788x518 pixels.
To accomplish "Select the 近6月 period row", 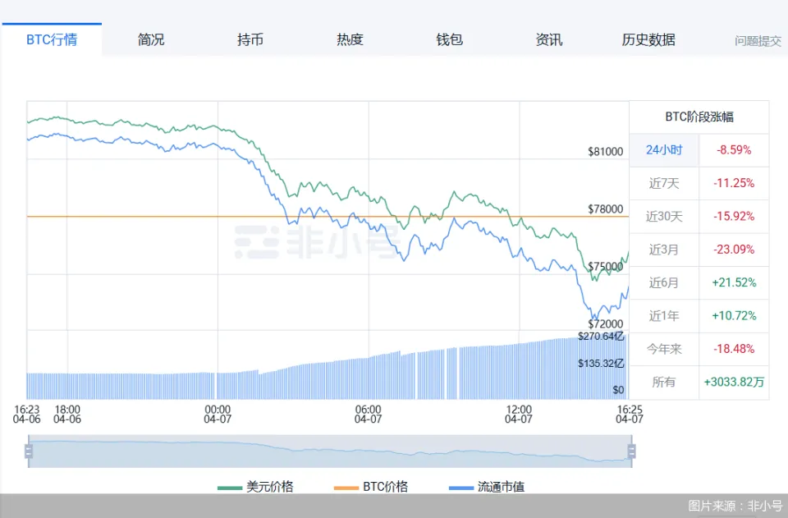I will point(699,283).
